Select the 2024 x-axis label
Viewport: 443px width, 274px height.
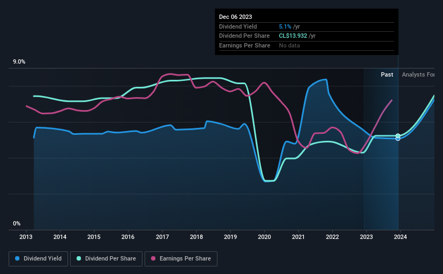(x=400, y=237)
